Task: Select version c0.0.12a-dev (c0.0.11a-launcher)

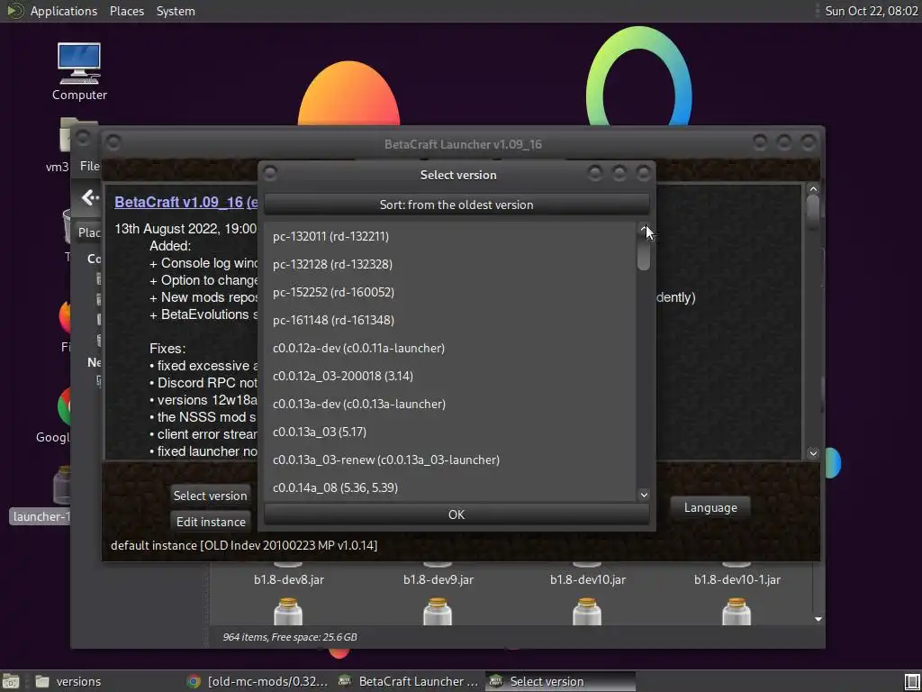Action: 450,349
